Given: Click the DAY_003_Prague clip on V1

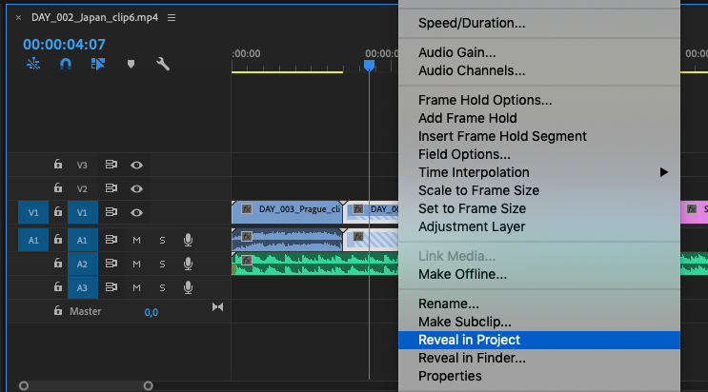Looking at the screenshot, I should click(x=289, y=207).
